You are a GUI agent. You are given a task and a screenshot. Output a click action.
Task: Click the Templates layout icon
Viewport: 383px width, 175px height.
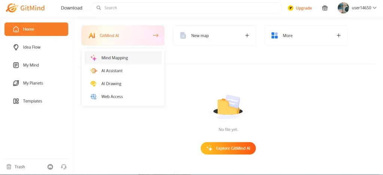pyautogui.click(x=16, y=101)
